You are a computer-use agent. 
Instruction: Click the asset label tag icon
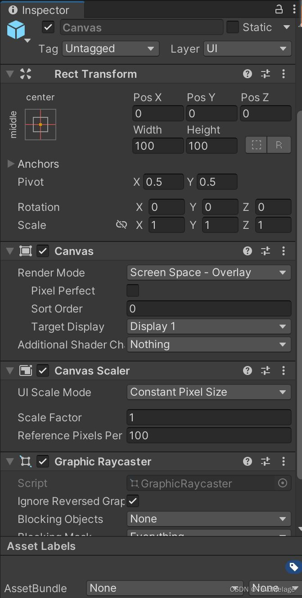click(293, 567)
